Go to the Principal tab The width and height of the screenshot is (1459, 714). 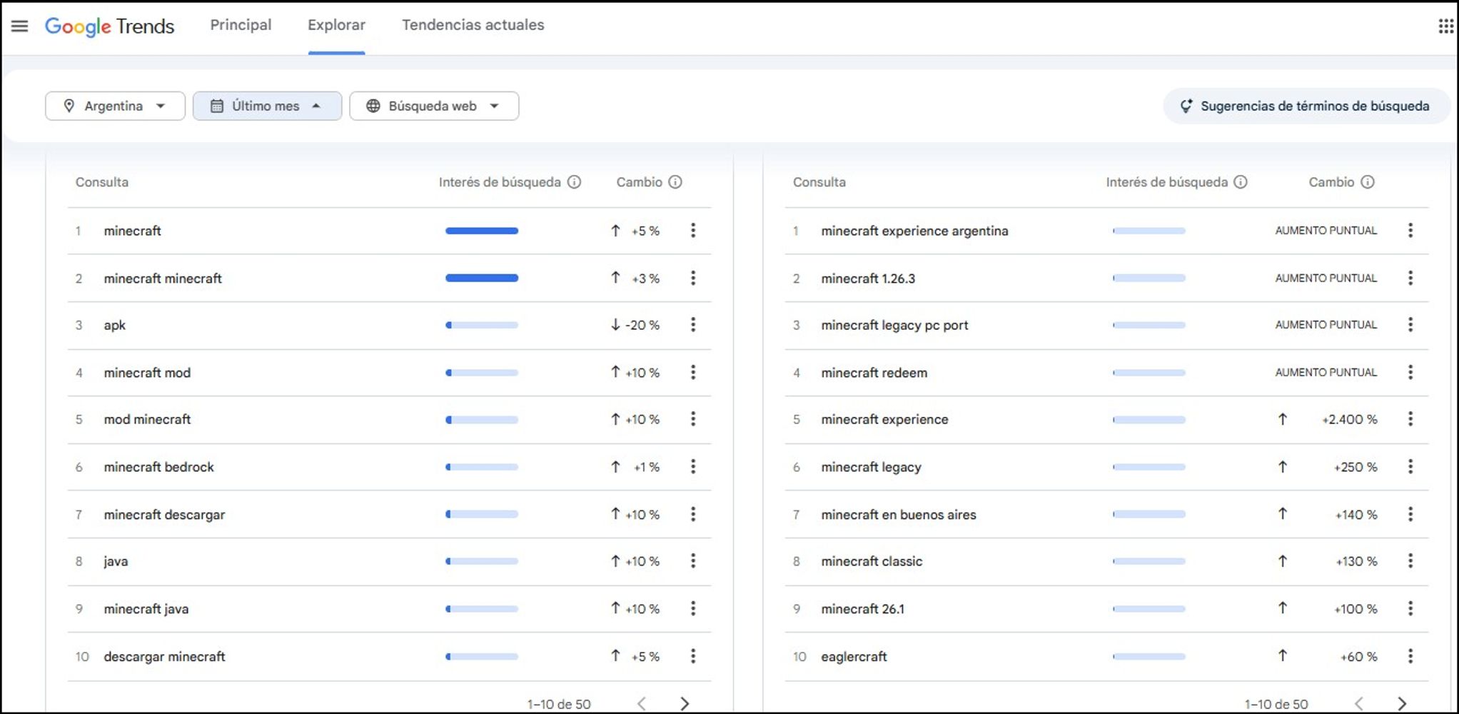click(241, 25)
